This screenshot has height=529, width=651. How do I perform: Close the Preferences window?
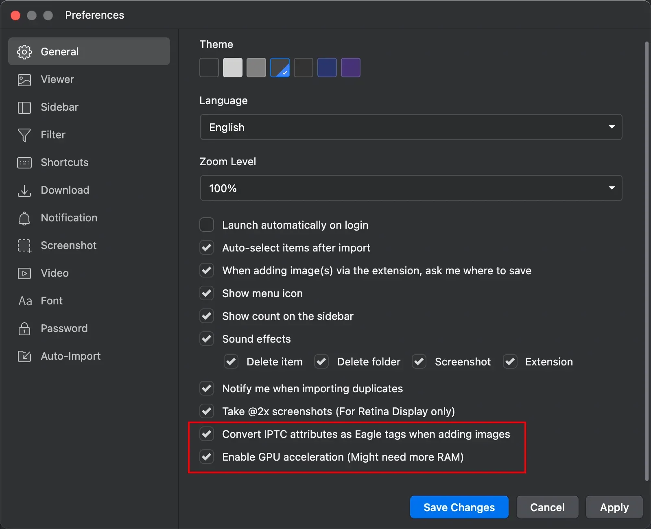(x=15, y=15)
